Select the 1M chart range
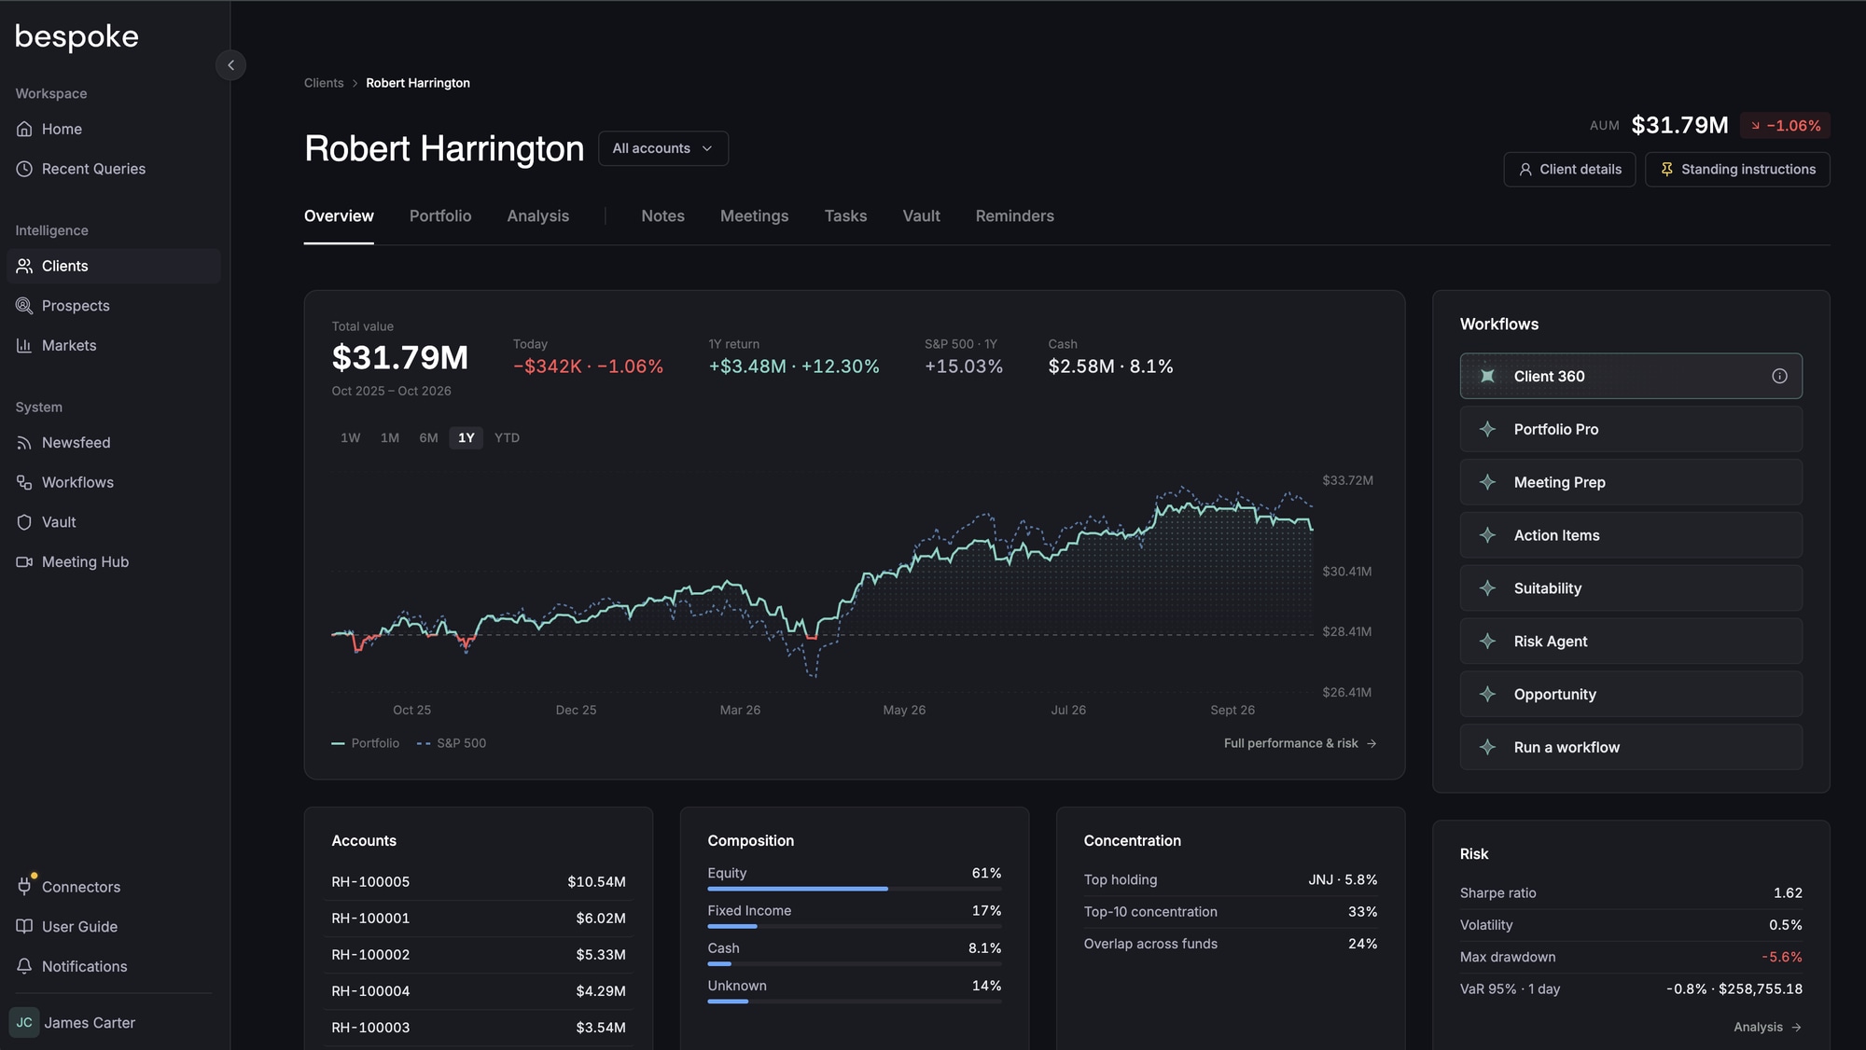This screenshot has width=1866, height=1050. [390, 438]
